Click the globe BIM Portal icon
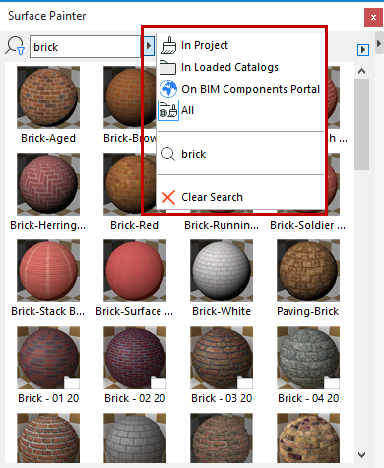The image size is (384, 468). point(168,89)
